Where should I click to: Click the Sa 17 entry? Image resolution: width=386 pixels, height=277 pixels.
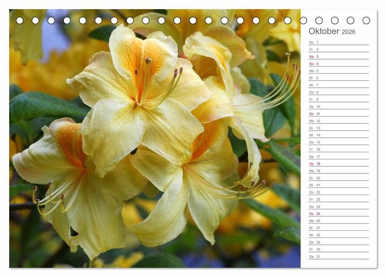pos(338,157)
